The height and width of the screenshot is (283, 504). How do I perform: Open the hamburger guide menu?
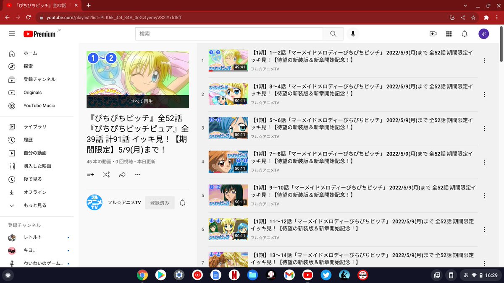click(x=12, y=34)
